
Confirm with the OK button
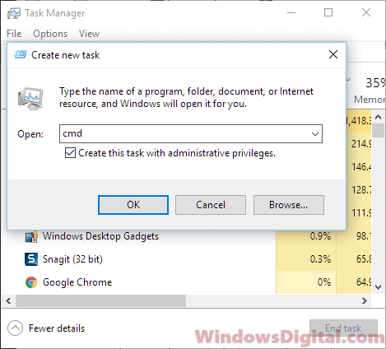(x=133, y=205)
